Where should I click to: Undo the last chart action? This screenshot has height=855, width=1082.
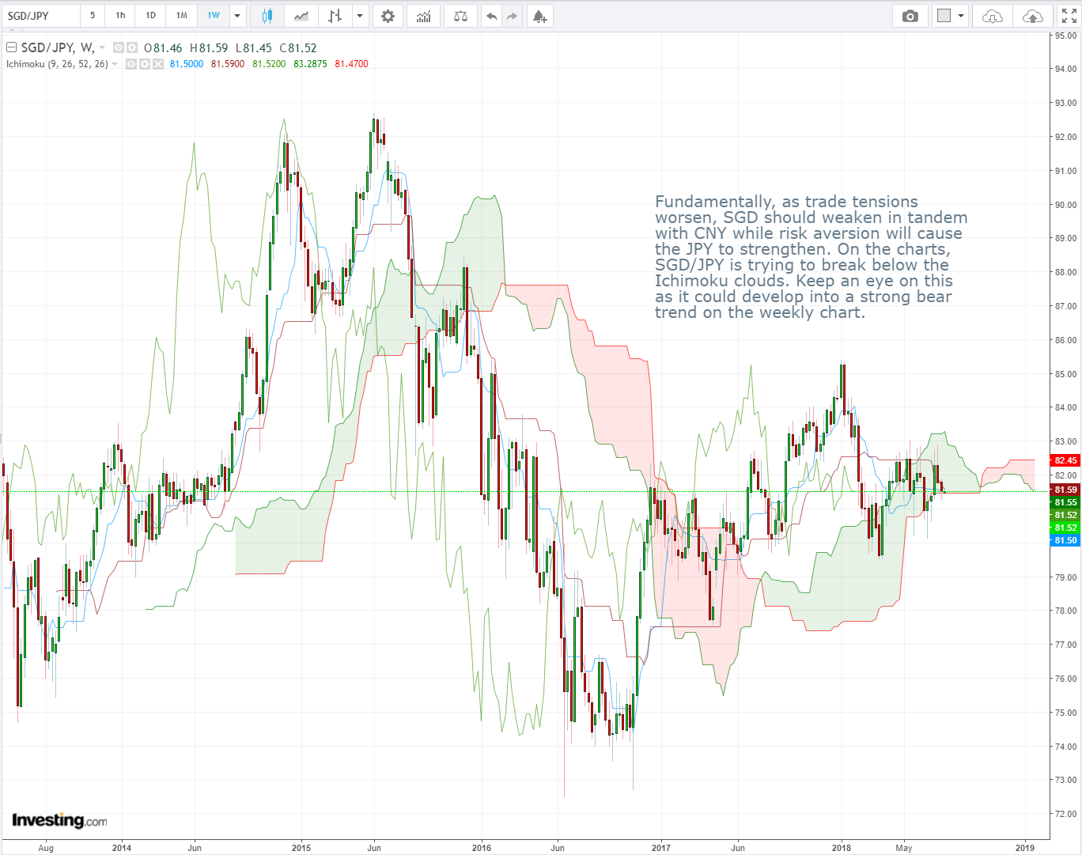click(x=491, y=16)
